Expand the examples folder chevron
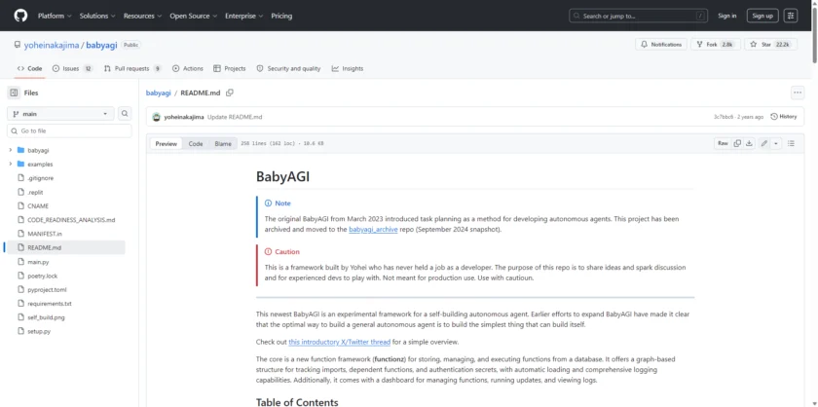 [10, 165]
